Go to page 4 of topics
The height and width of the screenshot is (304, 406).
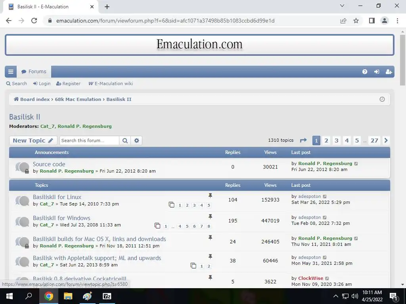coord(347,141)
